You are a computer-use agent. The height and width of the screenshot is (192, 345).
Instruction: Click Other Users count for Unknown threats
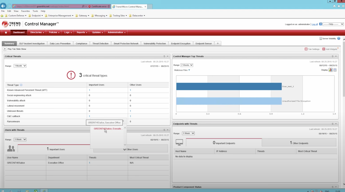tap(130, 111)
